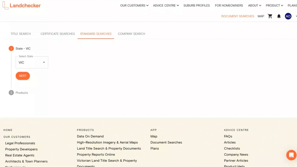Open the chat support bubble
This screenshot has width=297, height=167.
click(291, 155)
